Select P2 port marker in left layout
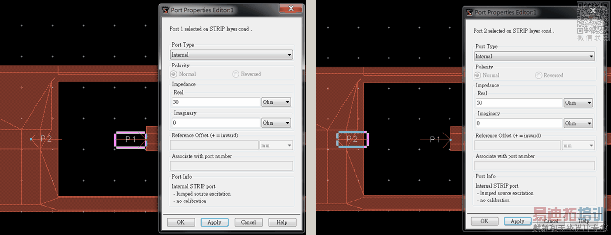 click(x=45, y=139)
